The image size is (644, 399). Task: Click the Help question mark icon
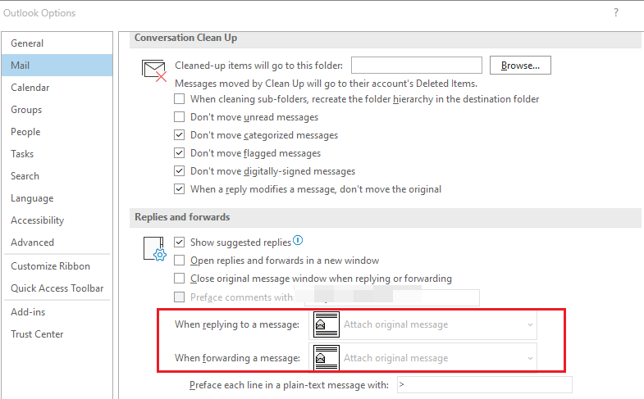point(615,13)
